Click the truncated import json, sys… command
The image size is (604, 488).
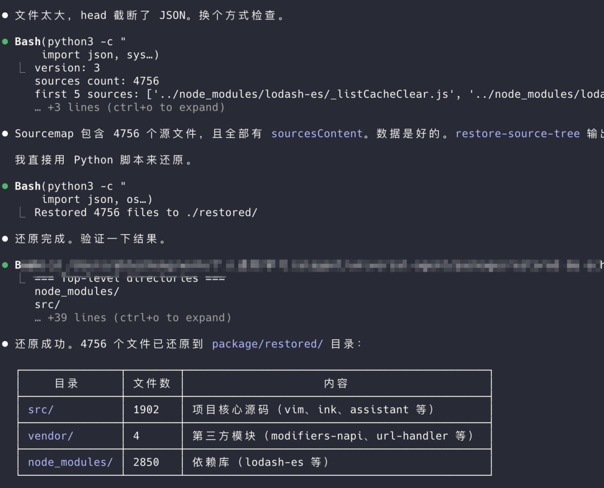(100, 55)
